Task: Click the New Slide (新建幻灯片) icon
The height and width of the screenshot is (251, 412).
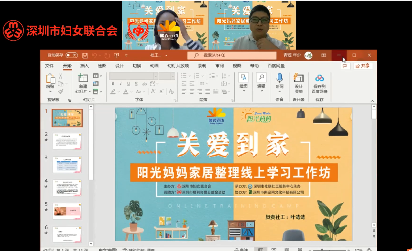Action: click(x=83, y=78)
